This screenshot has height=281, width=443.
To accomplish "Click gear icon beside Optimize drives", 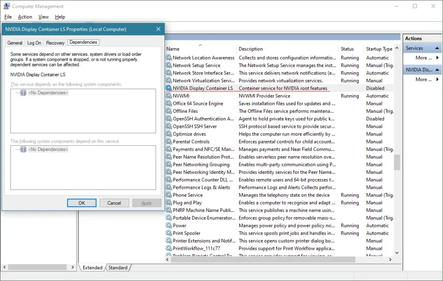I will tap(169, 134).
